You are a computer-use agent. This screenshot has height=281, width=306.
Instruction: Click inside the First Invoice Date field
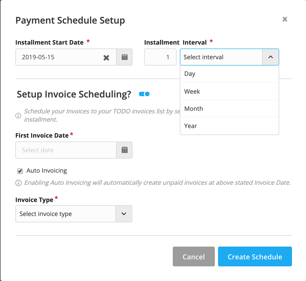tap(64, 150)
